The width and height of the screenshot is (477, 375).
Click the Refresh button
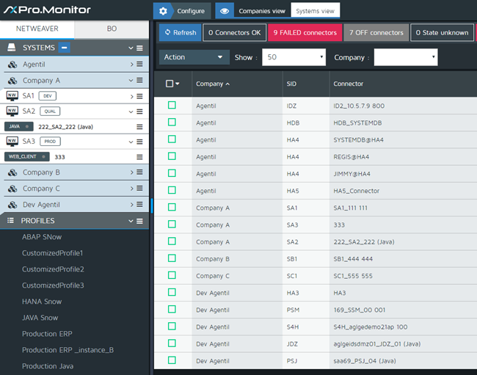click(180, 32)
